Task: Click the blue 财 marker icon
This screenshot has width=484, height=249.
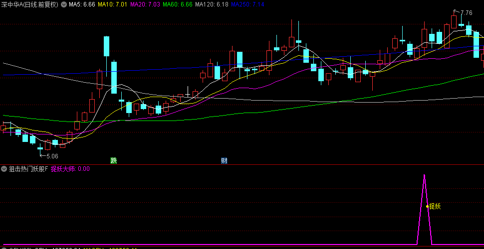Action: (224, 160)
